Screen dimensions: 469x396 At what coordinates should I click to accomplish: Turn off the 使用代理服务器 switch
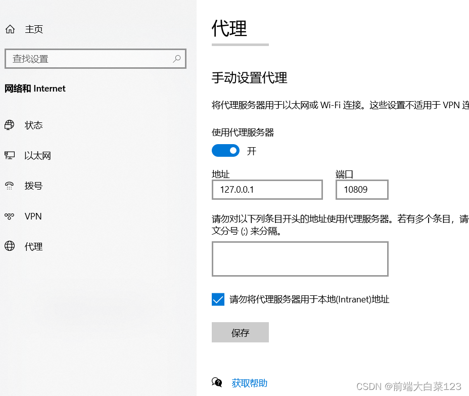pyautogui.click(x=225, y=151)
